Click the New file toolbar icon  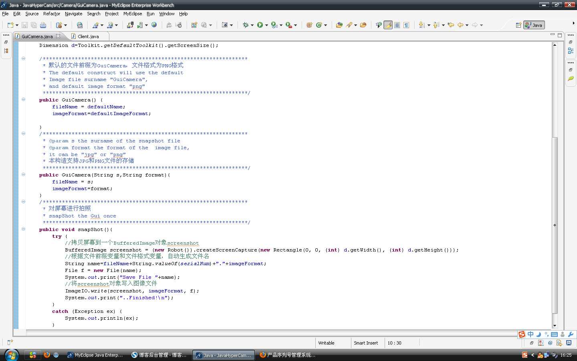pos(10,25)
